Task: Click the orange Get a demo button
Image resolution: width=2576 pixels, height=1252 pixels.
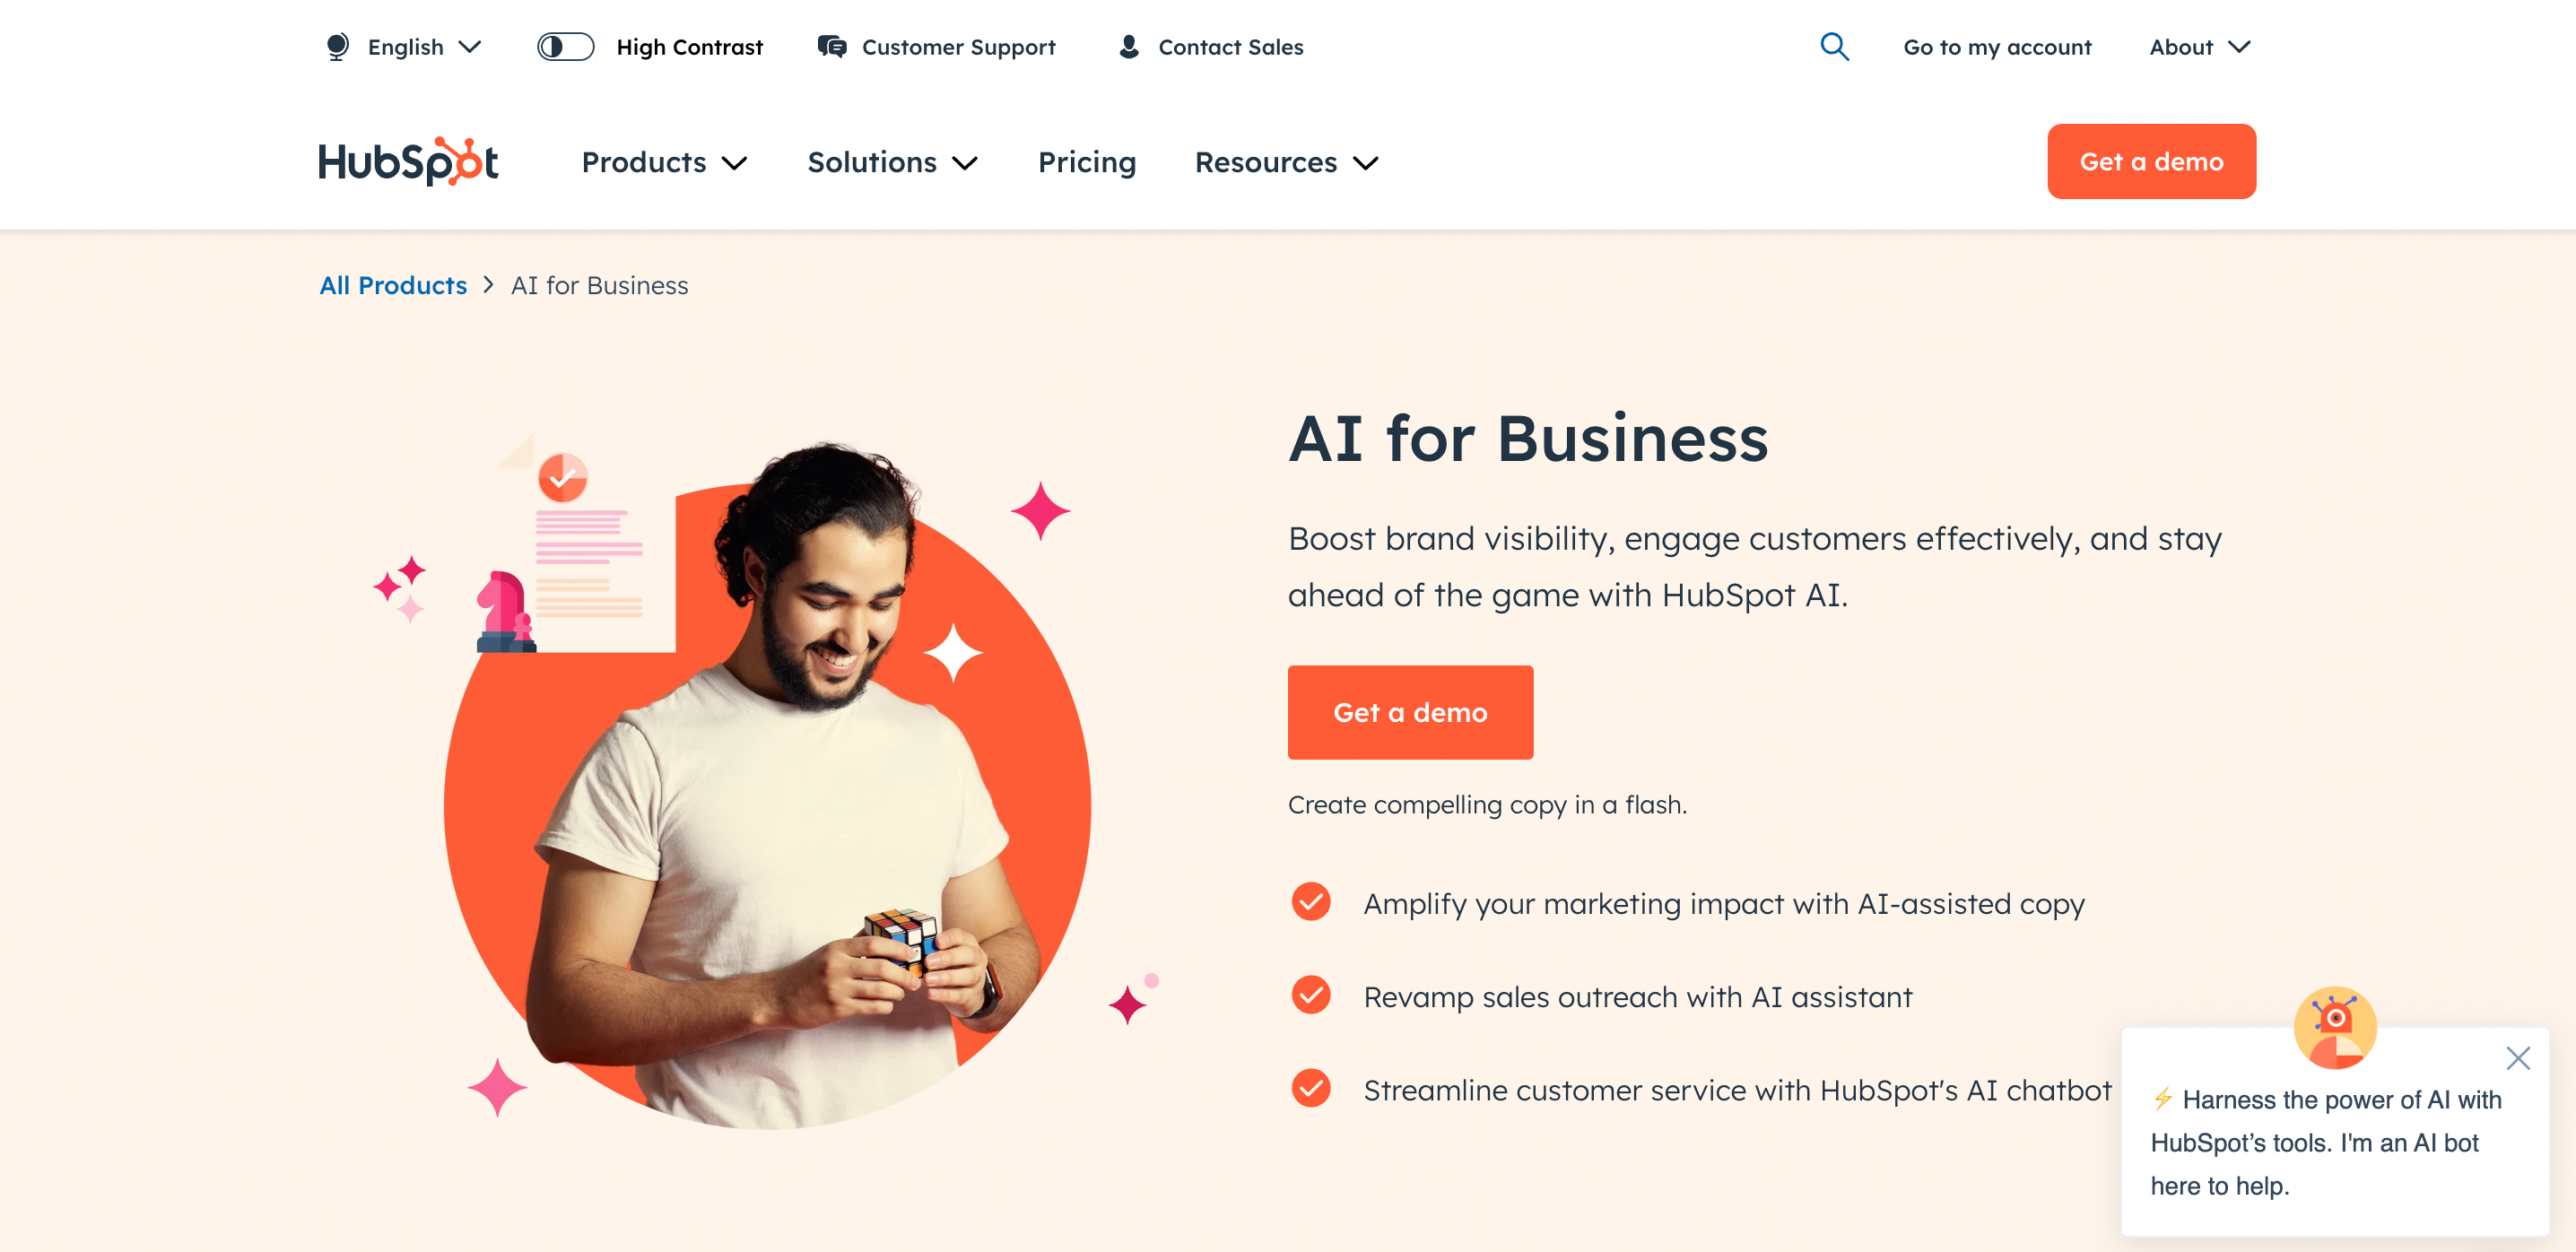Action: (x=1410, y=712)
